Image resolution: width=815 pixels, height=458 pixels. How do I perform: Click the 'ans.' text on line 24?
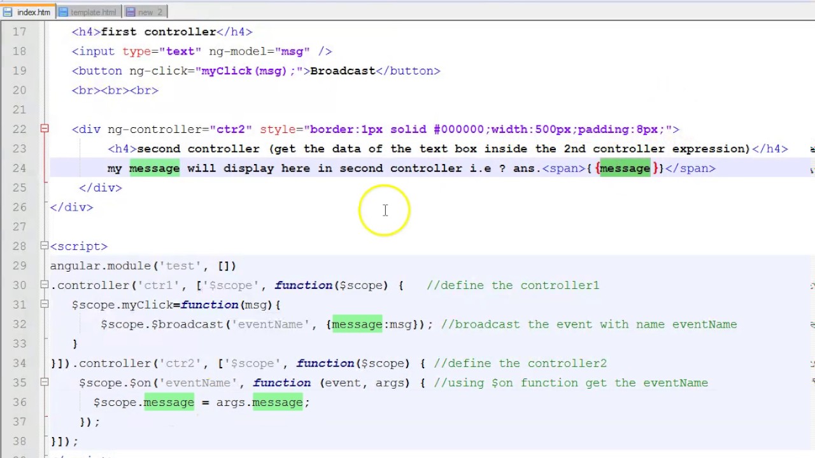tap(527, 169)
